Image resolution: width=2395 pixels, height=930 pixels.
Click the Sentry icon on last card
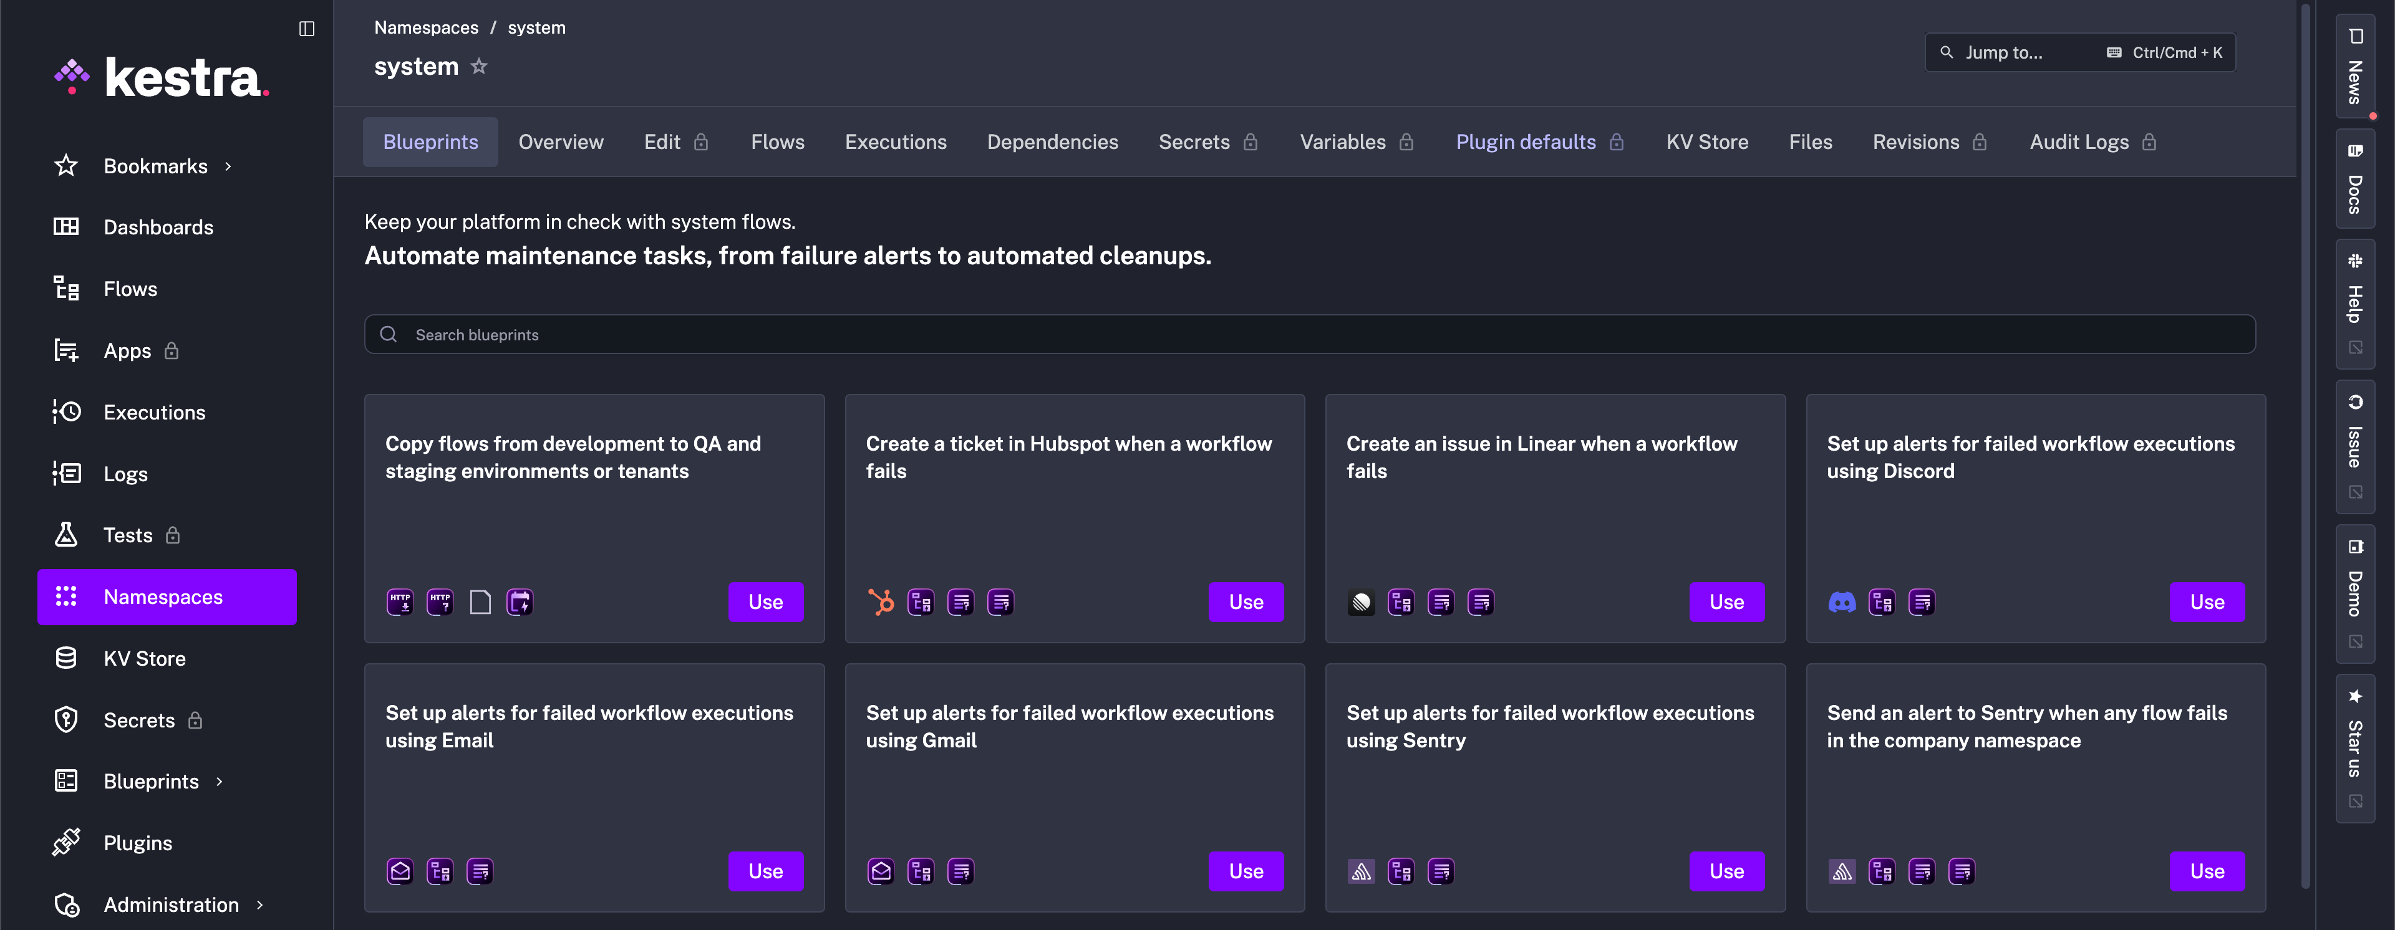click(x=1841, y=871)
